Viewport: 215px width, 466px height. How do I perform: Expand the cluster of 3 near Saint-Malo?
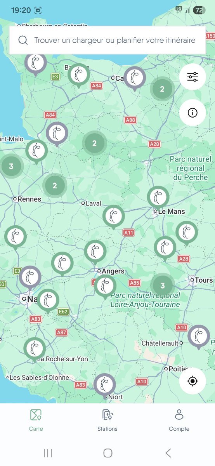point(11,166)
